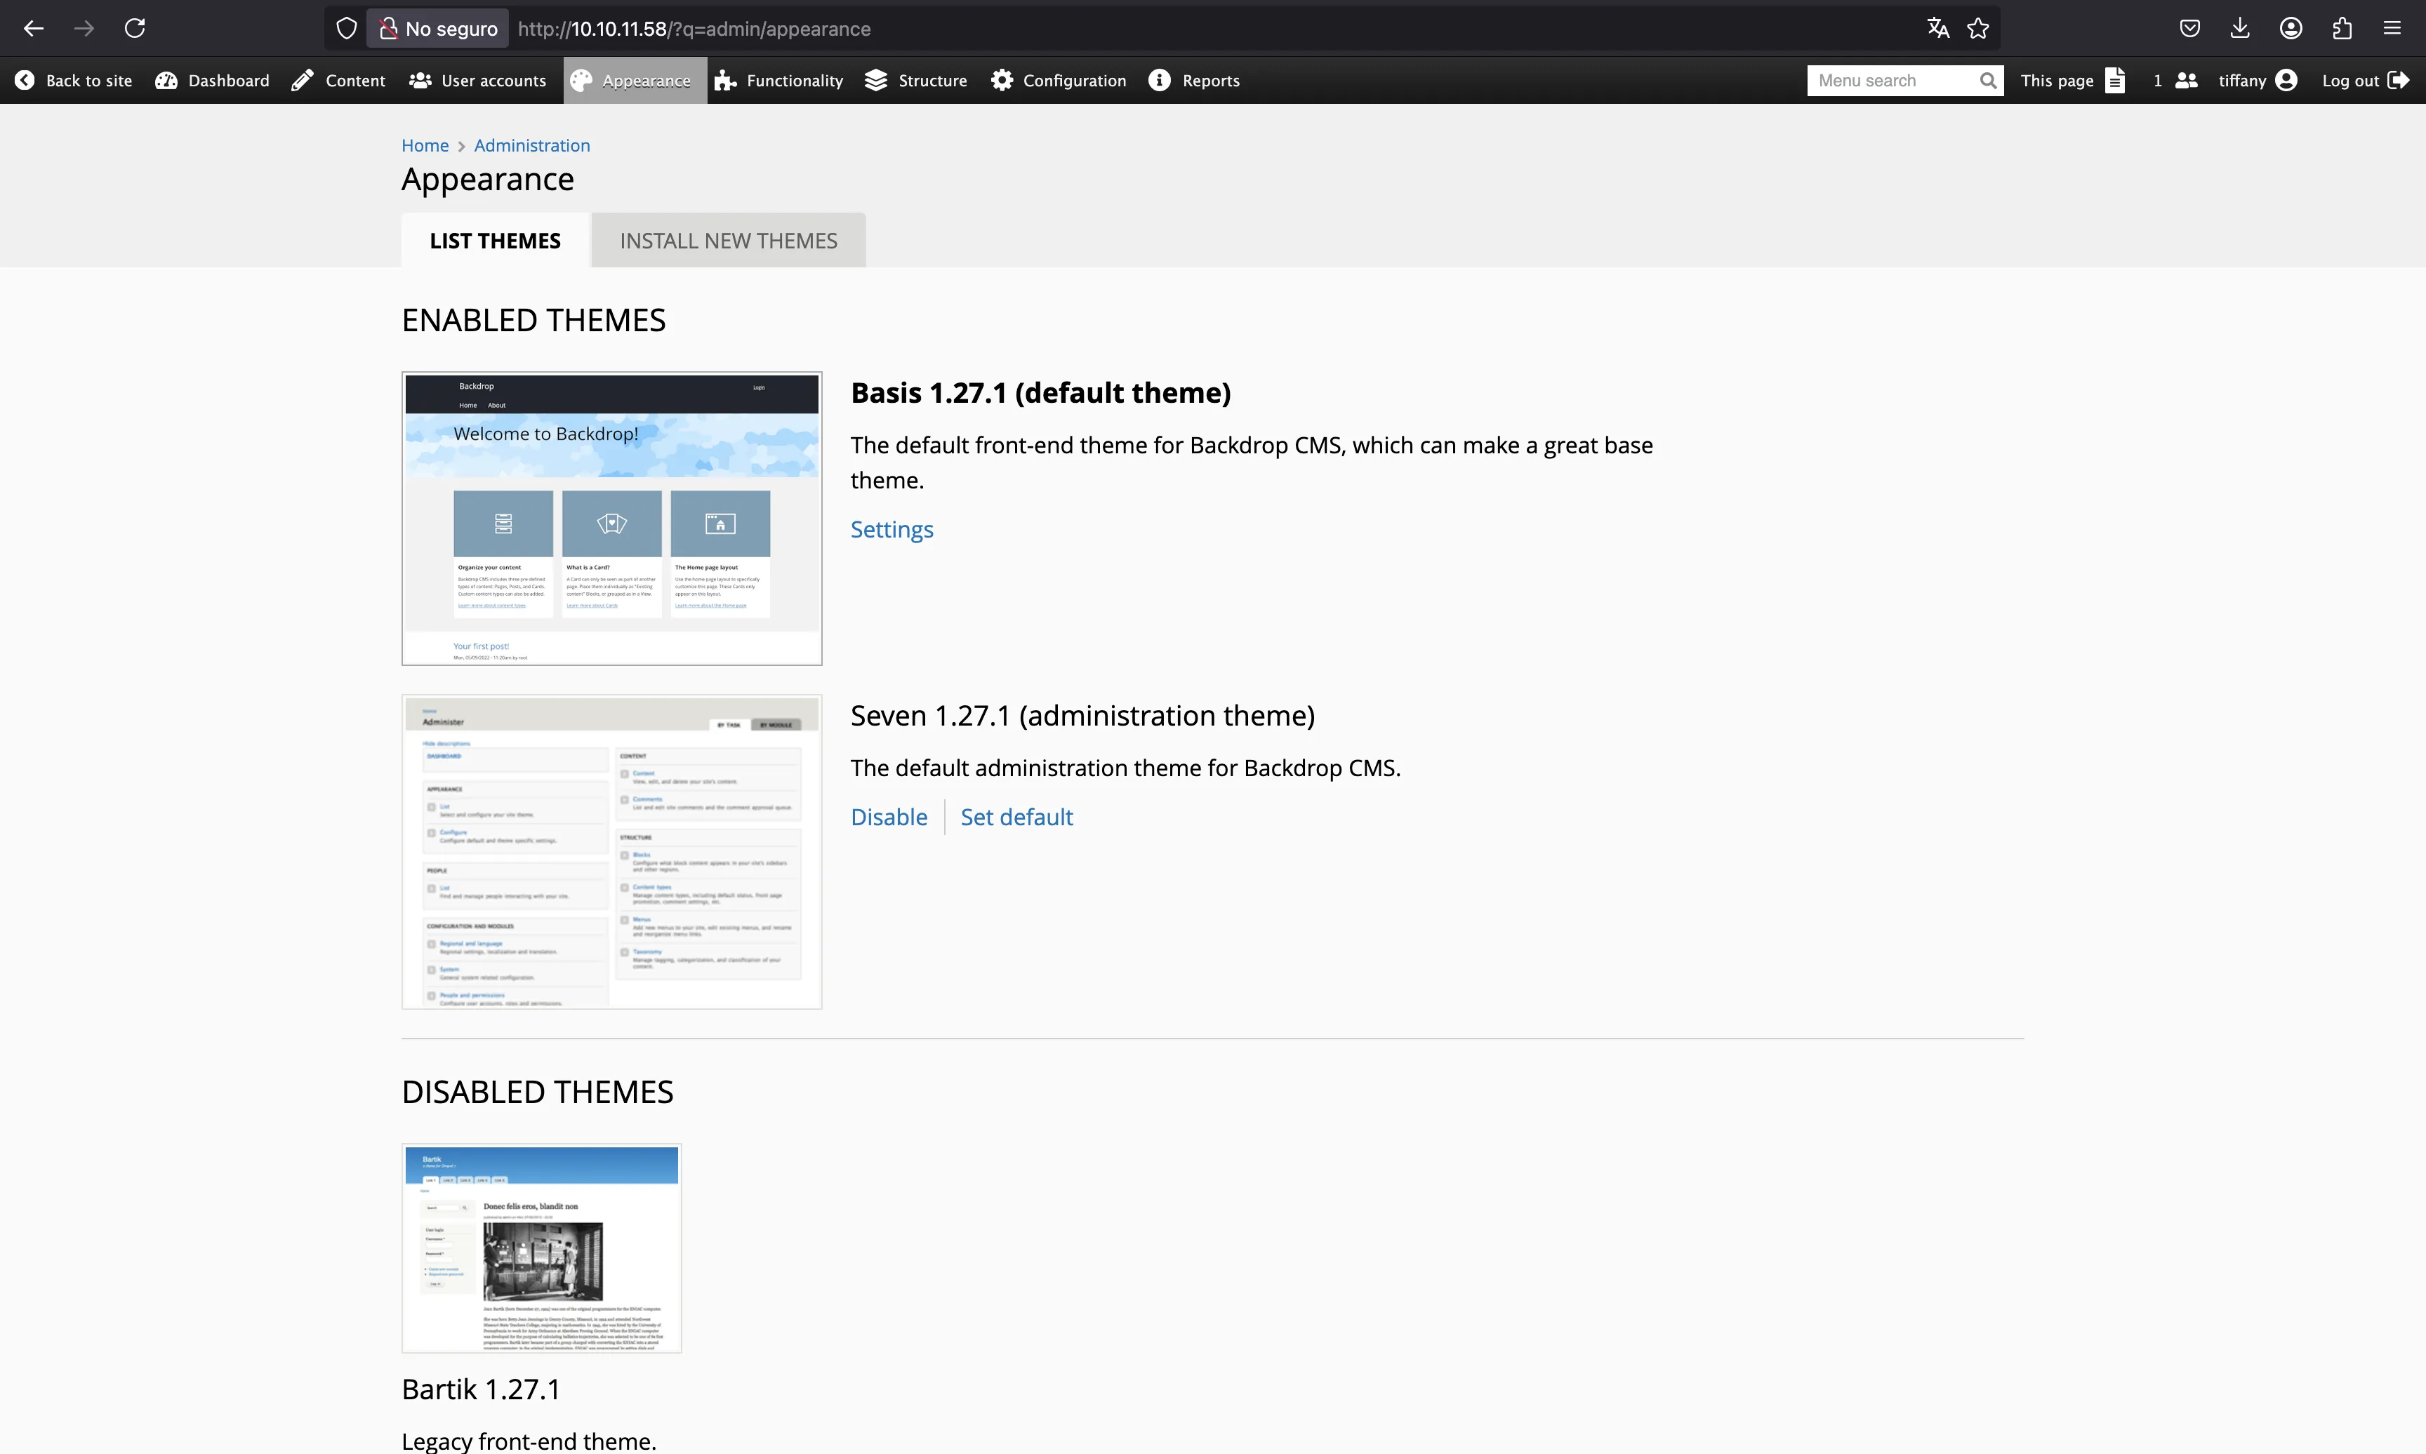Screen dimensions: 2426x1454
Task: Set Seven as the default theme
Action: [1016, 817]
